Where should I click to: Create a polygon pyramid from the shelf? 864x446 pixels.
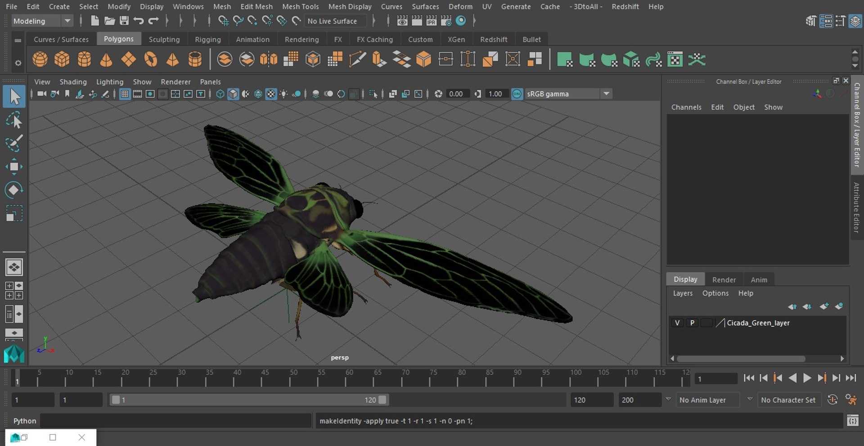tap(173, 59)
